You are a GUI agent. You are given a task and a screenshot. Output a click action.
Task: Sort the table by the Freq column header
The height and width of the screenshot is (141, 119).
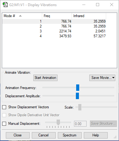[57, 16]
